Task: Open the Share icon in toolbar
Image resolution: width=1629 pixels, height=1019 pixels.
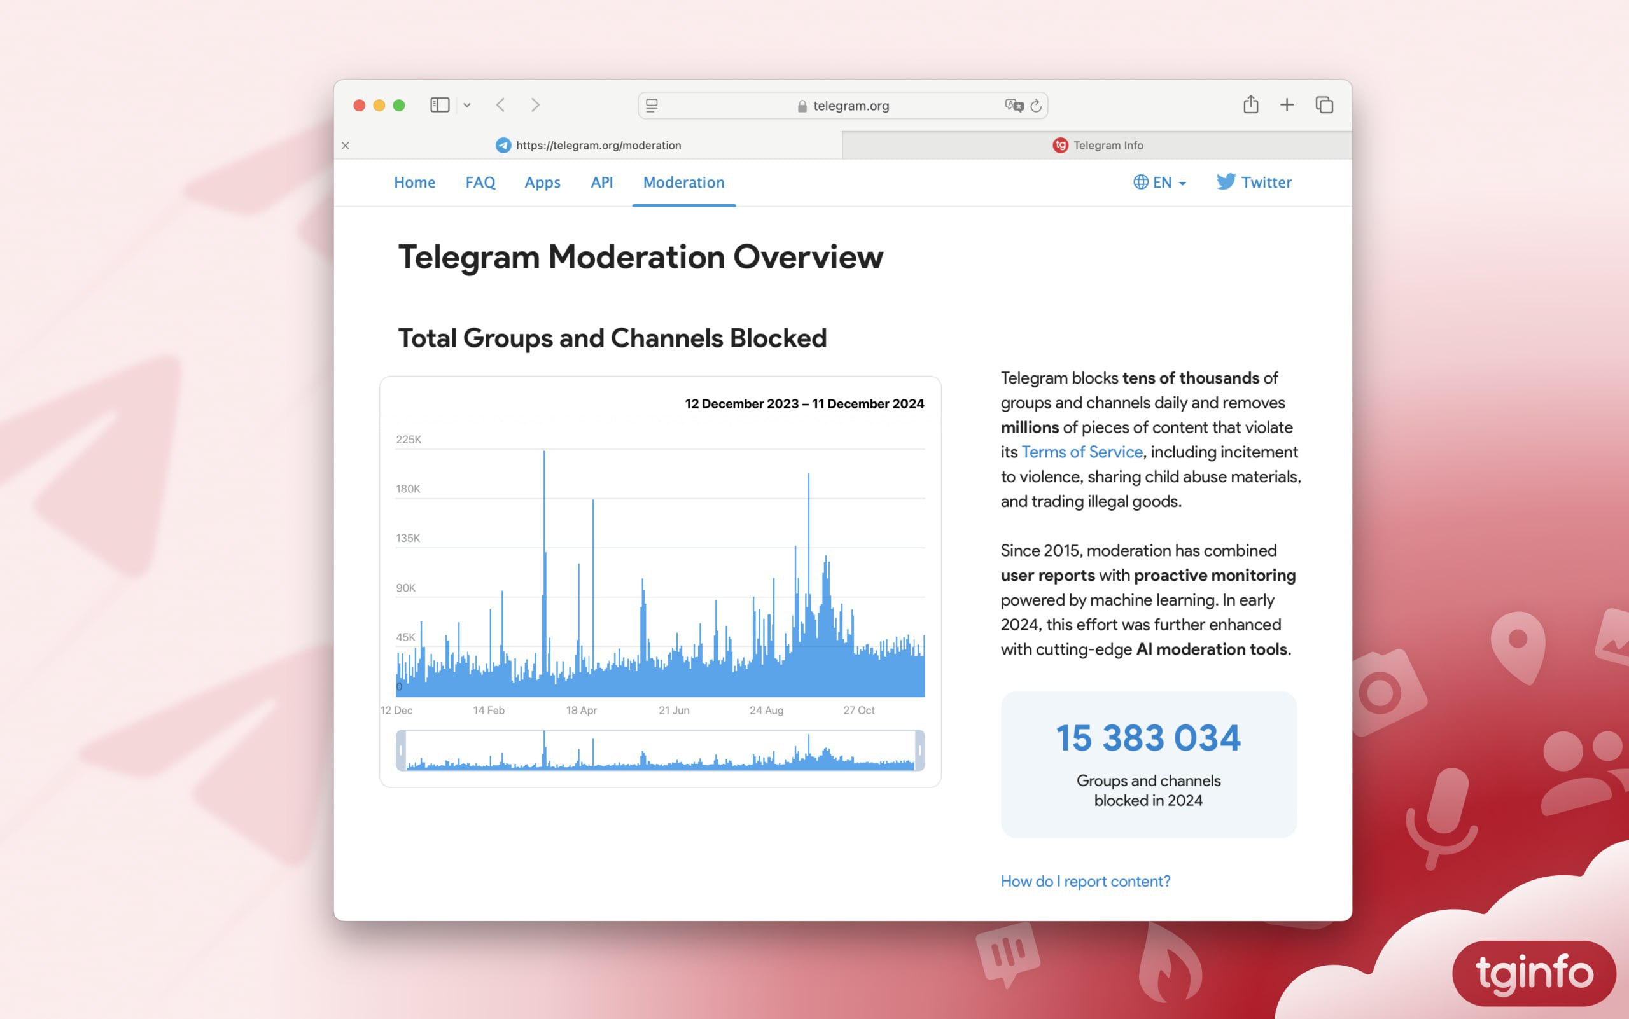Action: pyautogui.click(x=1251, y=104)
